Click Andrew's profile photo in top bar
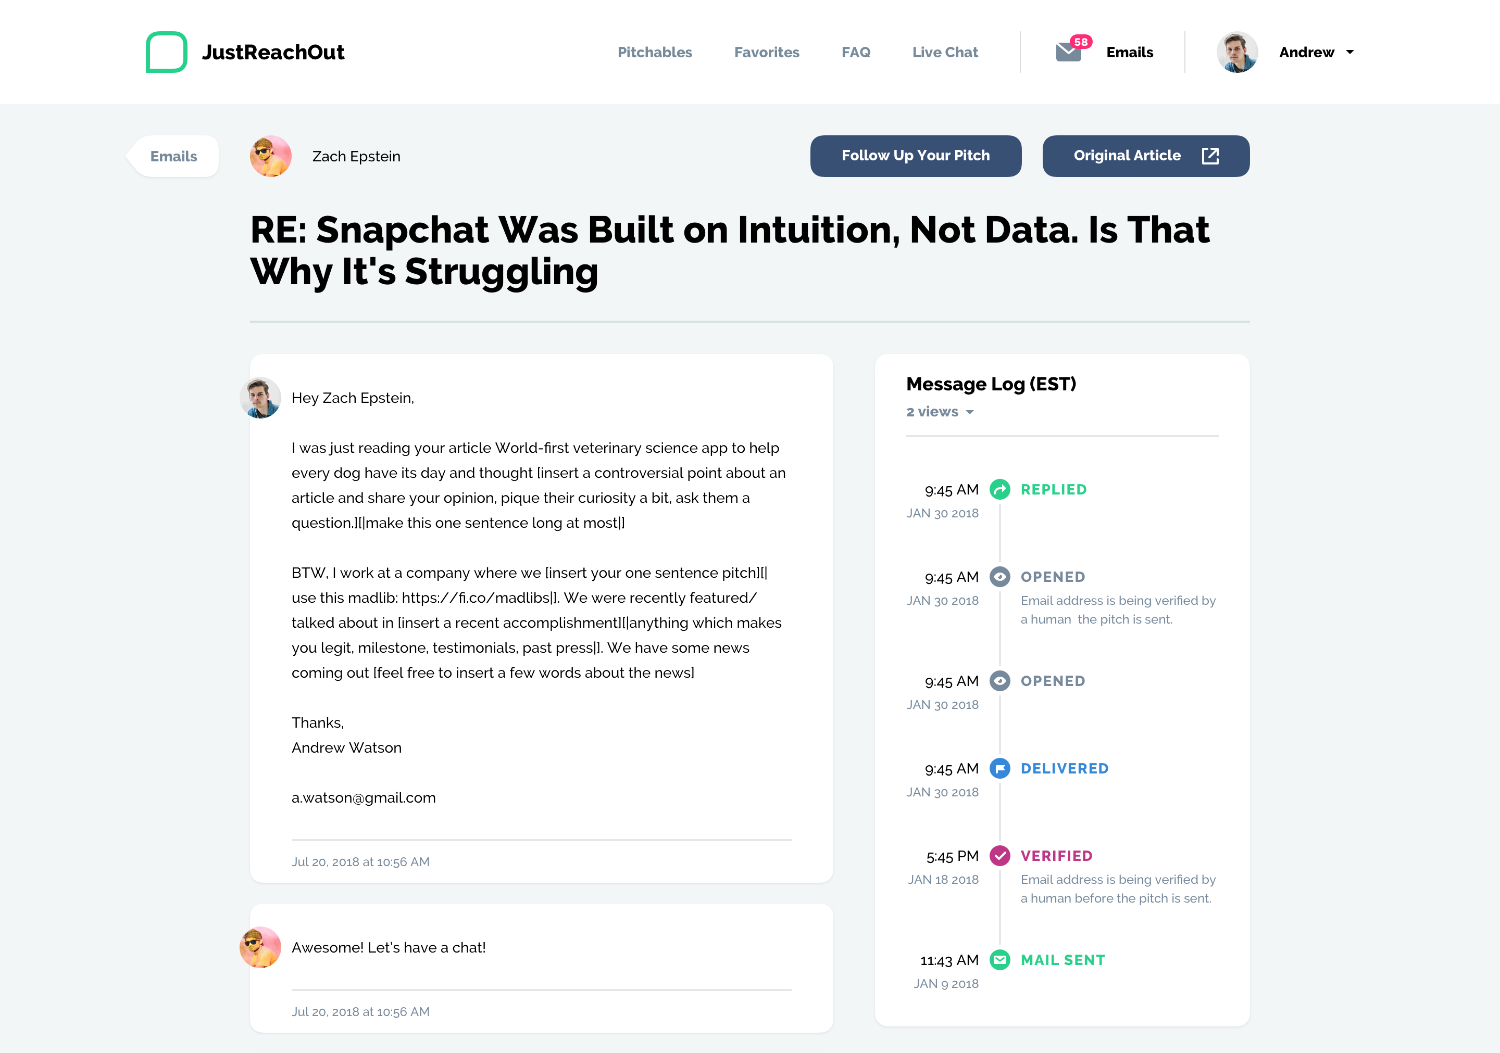The height and width of the screenshot is (1053, 1500). point(1236,52)
